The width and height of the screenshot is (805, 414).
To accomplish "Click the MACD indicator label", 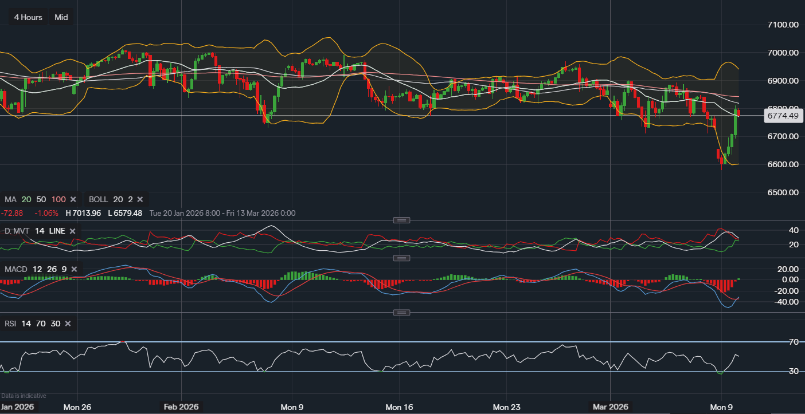I will 15,269.
